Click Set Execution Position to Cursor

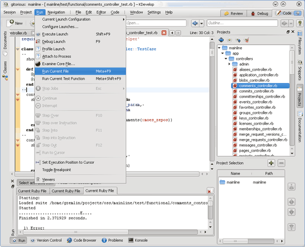[x=80, y=162]
